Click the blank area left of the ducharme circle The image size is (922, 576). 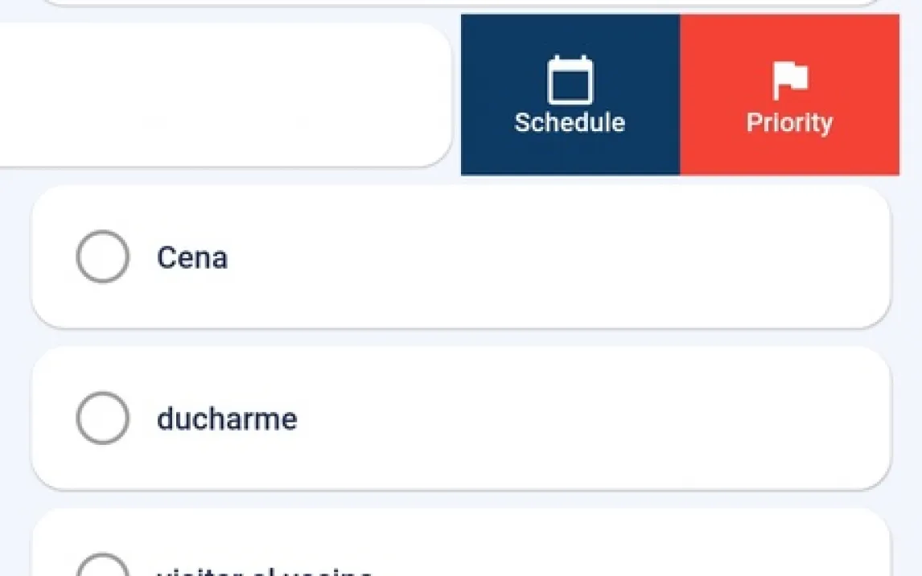[x=53, y=418]
